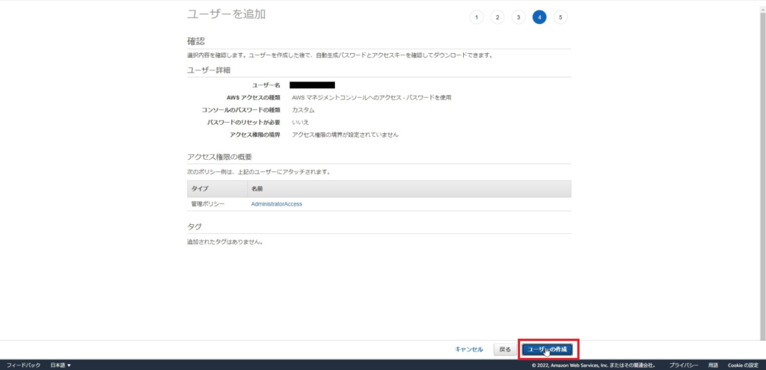Click the active step 4 indicator
This screenshot has width=766, height=370.
[x=539, y=17]
